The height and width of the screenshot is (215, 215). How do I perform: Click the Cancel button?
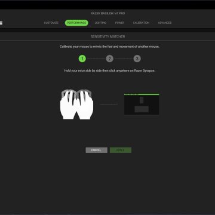96,150
